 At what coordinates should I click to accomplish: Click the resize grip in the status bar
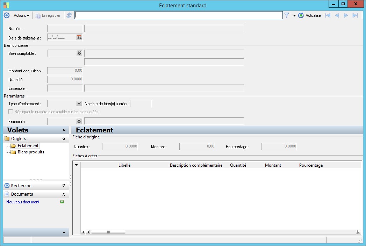tap(360, 240)
